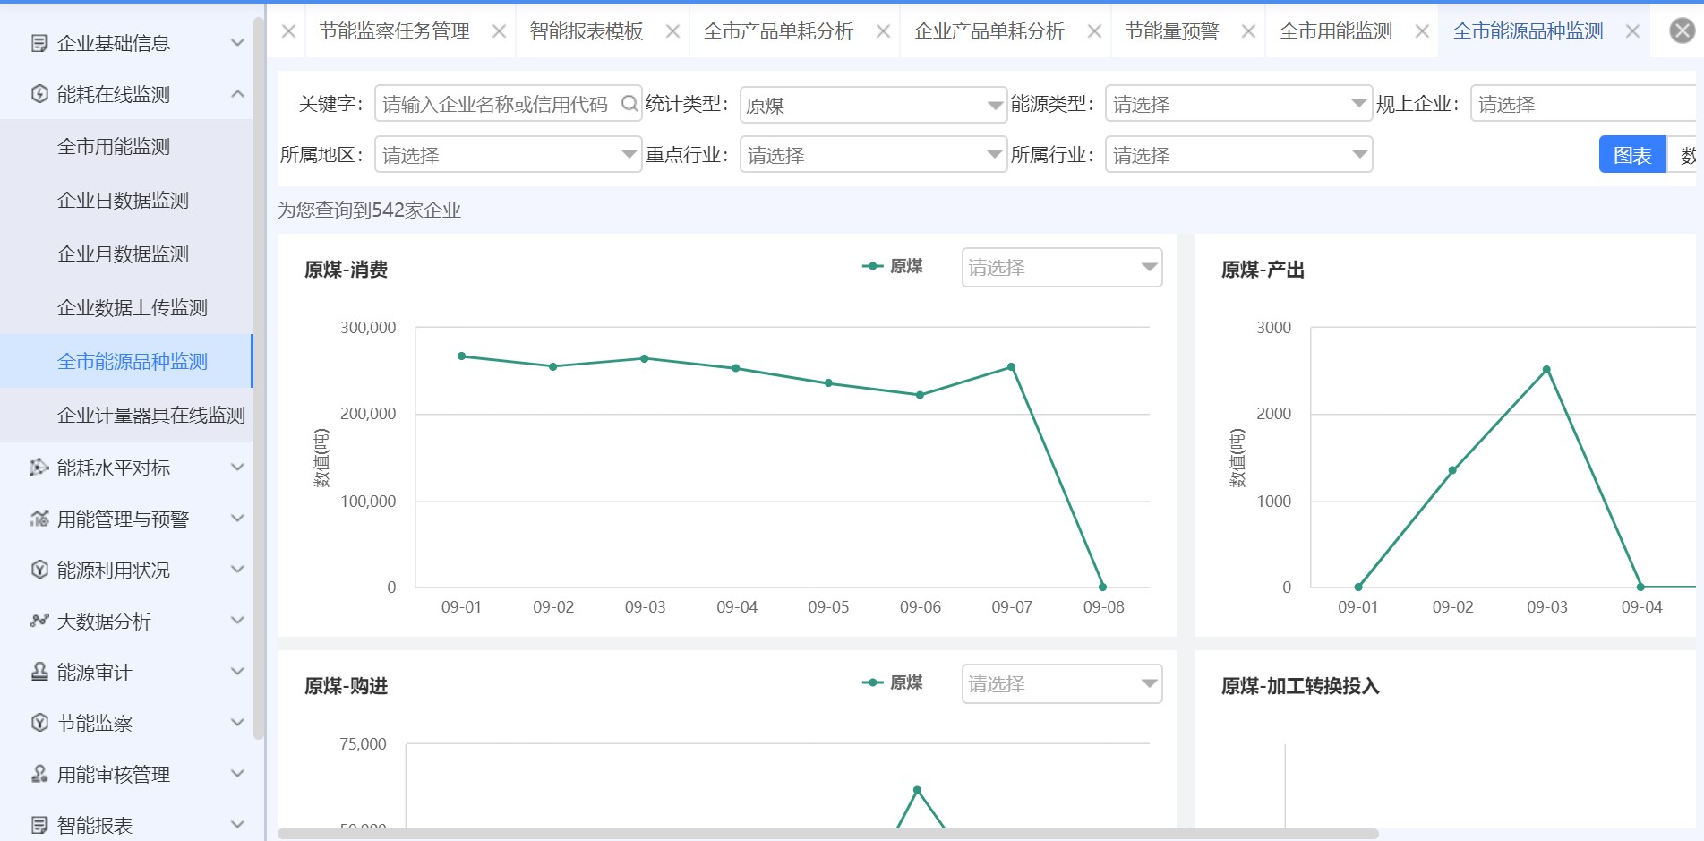Open 企业月数据监测 in the sidebar
This screenshot has width=1704, height=841.
123,253
